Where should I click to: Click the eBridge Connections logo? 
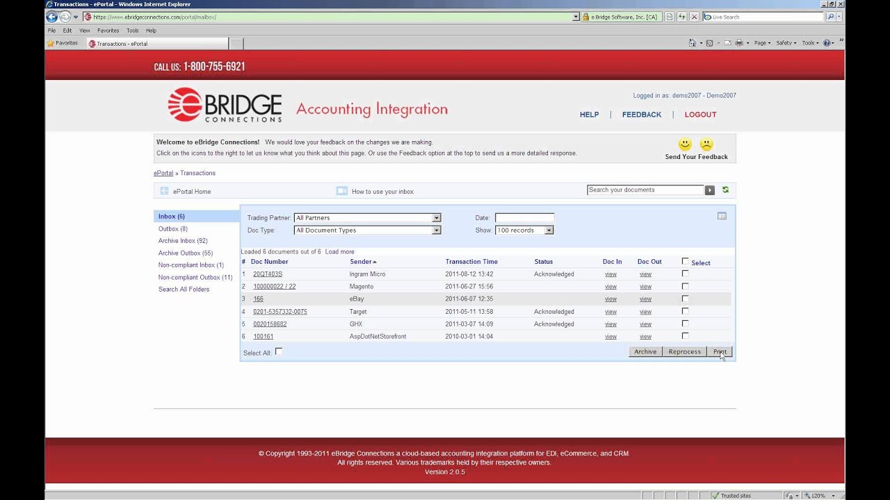coord(225,106)
